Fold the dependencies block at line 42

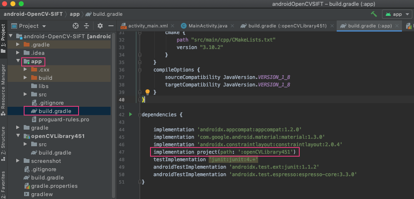[140, 115]
